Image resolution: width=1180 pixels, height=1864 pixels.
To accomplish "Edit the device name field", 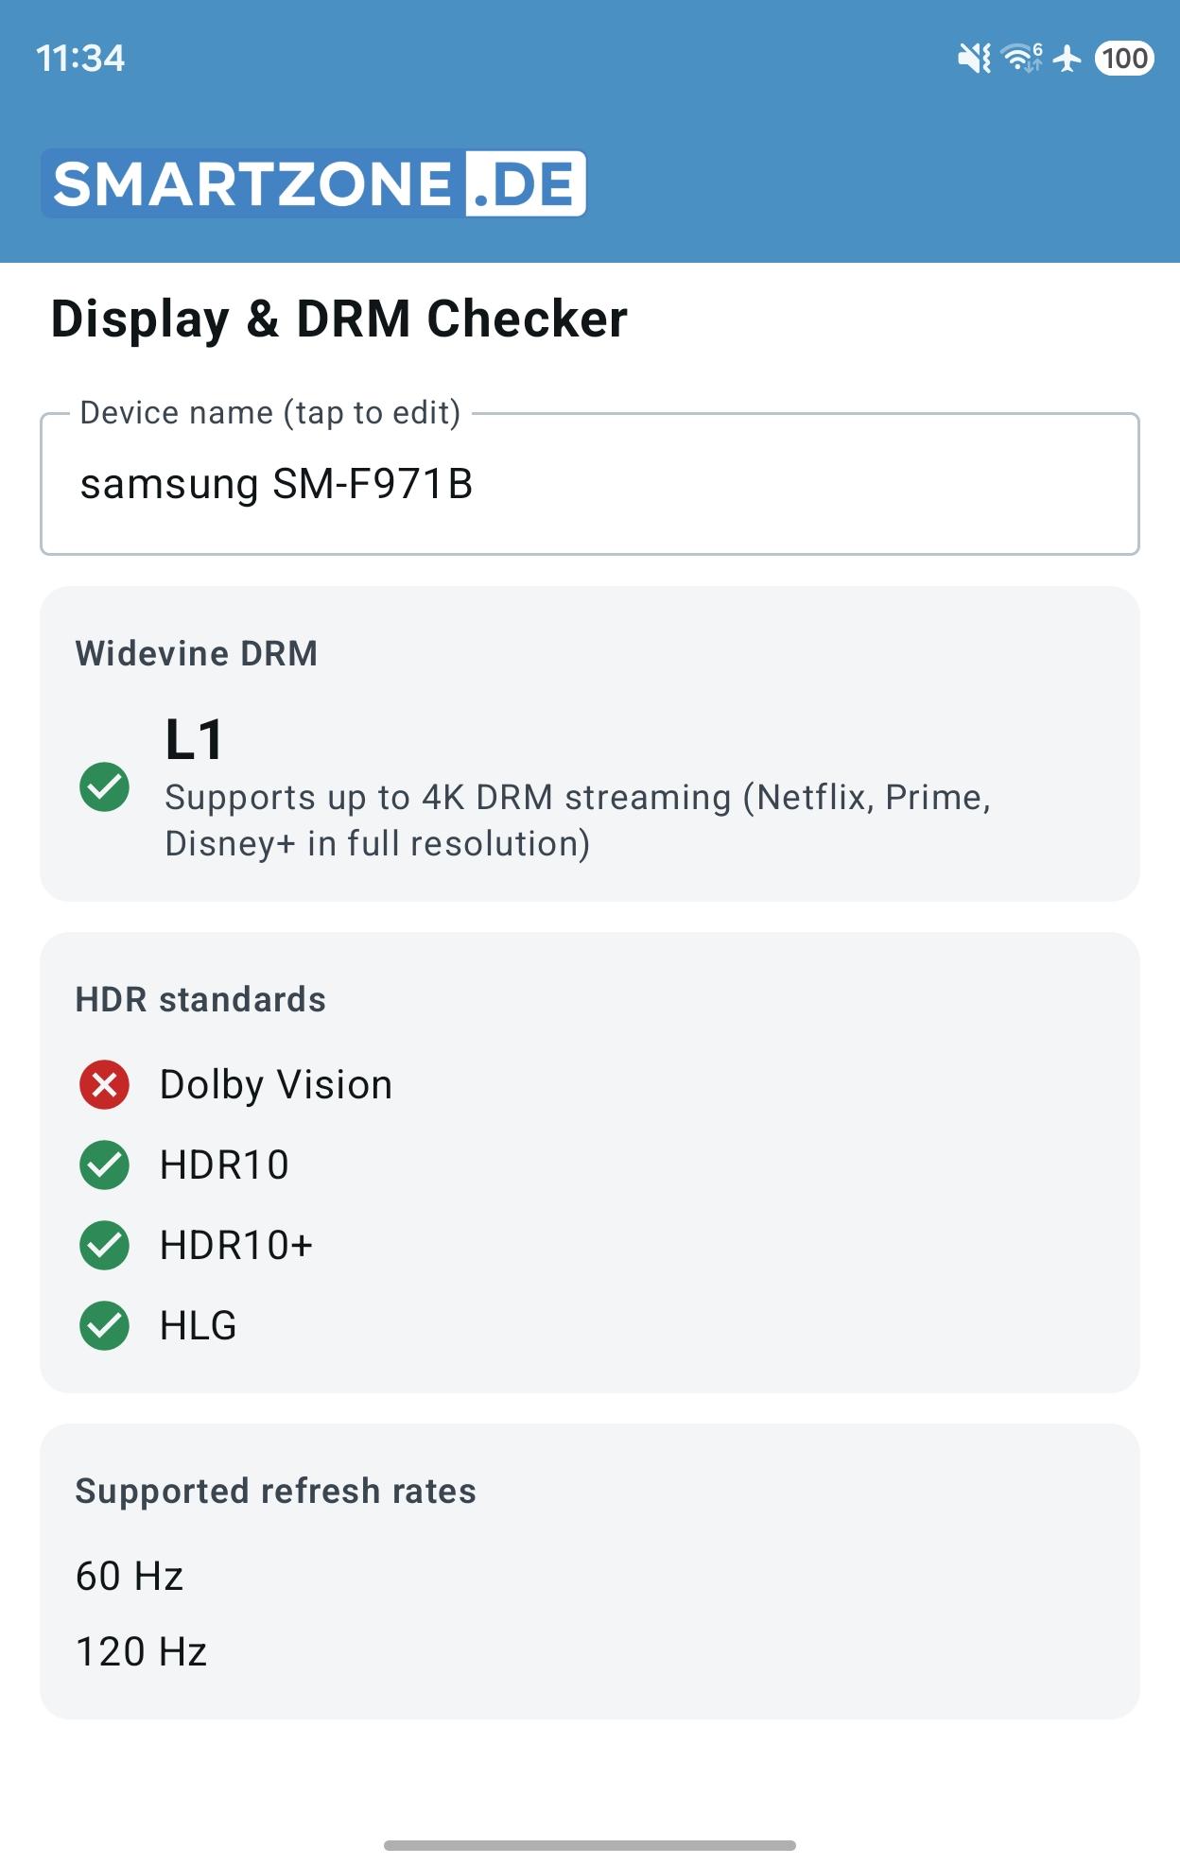I will (590, 484).
